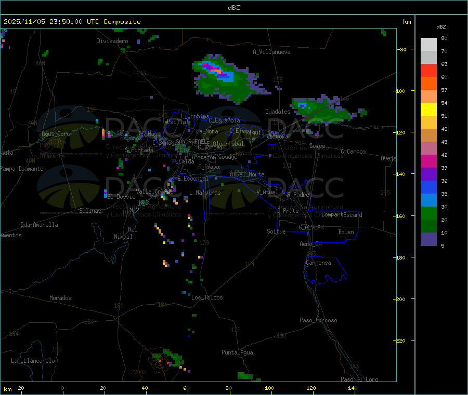Viewport: 468px width, 395px height.
Task: Select the purple 10 dBZ legend swatch
Action: tap(428, 239)
